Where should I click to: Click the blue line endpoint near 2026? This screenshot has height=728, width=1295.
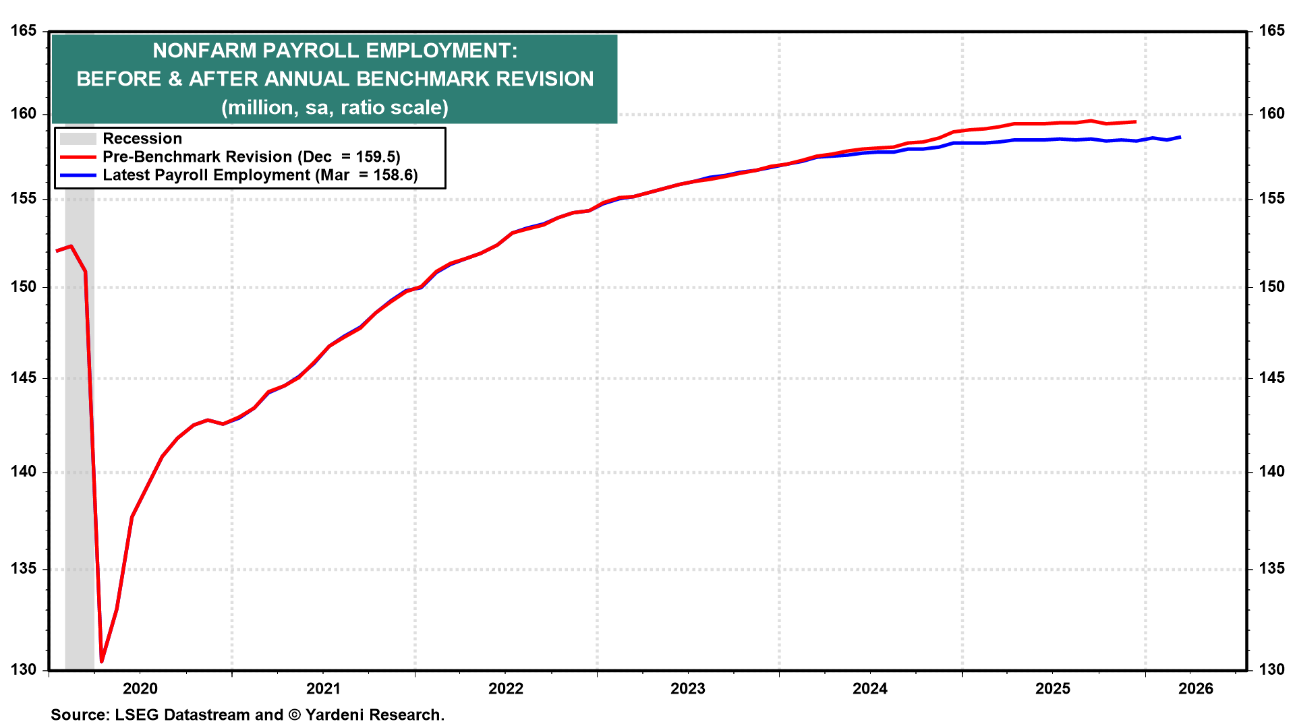click(x=1179, y=136)
